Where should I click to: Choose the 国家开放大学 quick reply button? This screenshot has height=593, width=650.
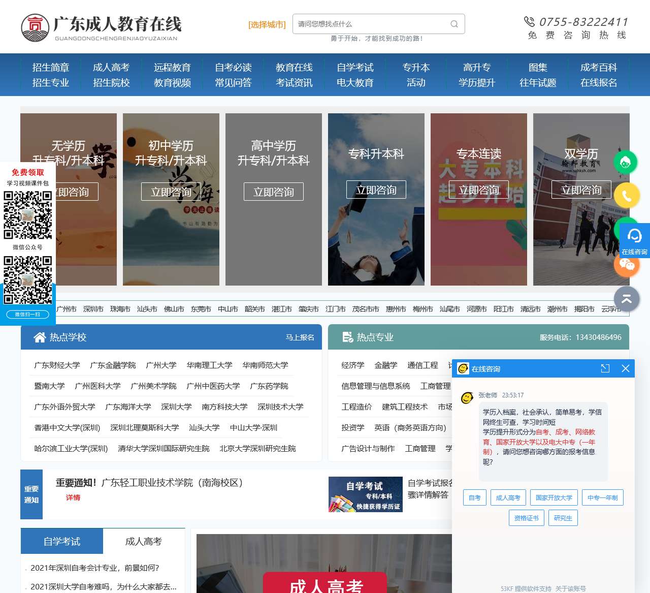[554, 497]
